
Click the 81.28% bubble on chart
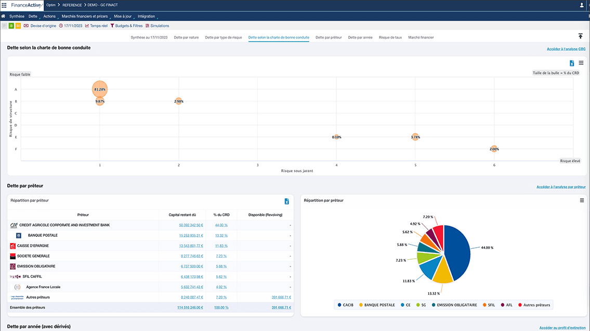(x=100, y=90)
